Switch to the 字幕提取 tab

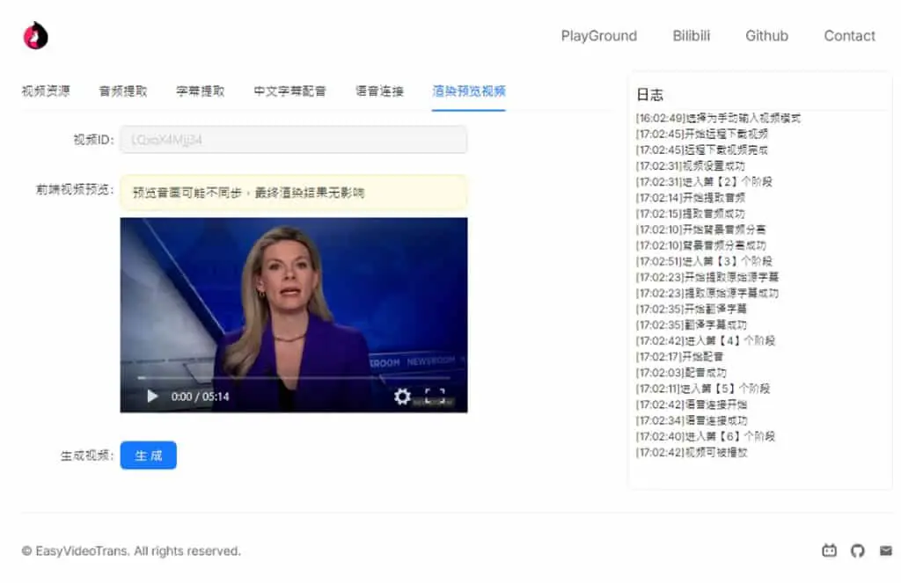coord(200,91)
